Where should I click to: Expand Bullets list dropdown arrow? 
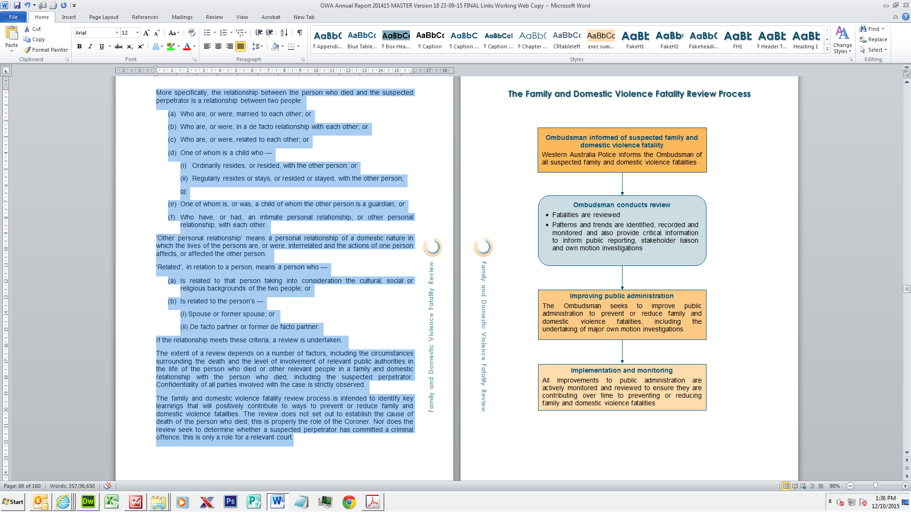coord(214,33)
